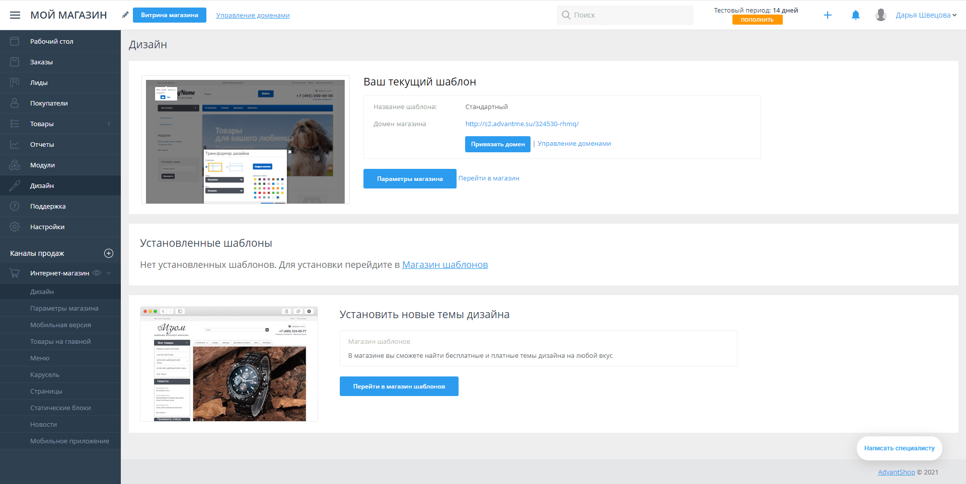Click the user avatar icon
Image resolution: width=966 pixels, height=484 pixels.
coord(880,15)
